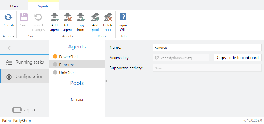Open Running tasks in the sidebar
The height and width of the screenshot is (124, 264).
(29, 62)
